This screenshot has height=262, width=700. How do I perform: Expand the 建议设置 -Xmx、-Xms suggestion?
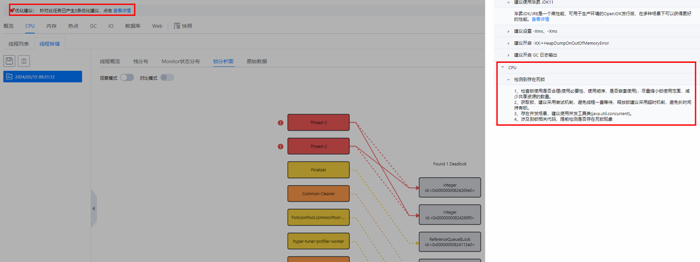pyautogui.click(x=509, y=31)
